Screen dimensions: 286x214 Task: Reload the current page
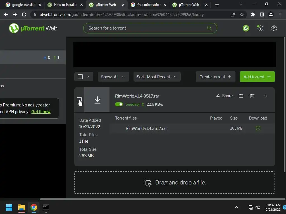[x=24, y=14]
